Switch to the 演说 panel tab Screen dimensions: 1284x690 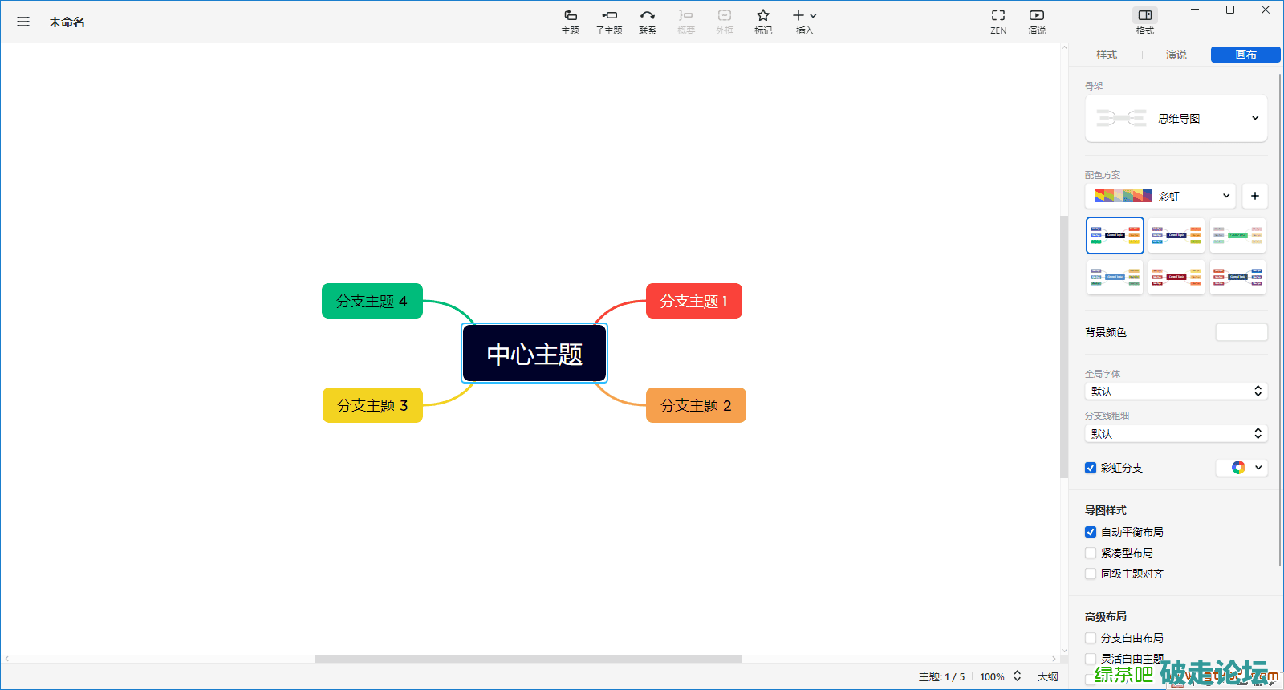[1176, 55]
